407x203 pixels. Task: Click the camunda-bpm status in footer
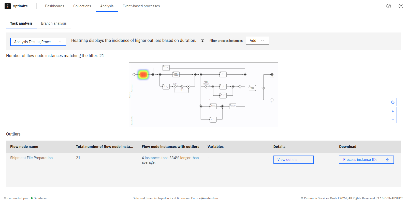(16, 198)
